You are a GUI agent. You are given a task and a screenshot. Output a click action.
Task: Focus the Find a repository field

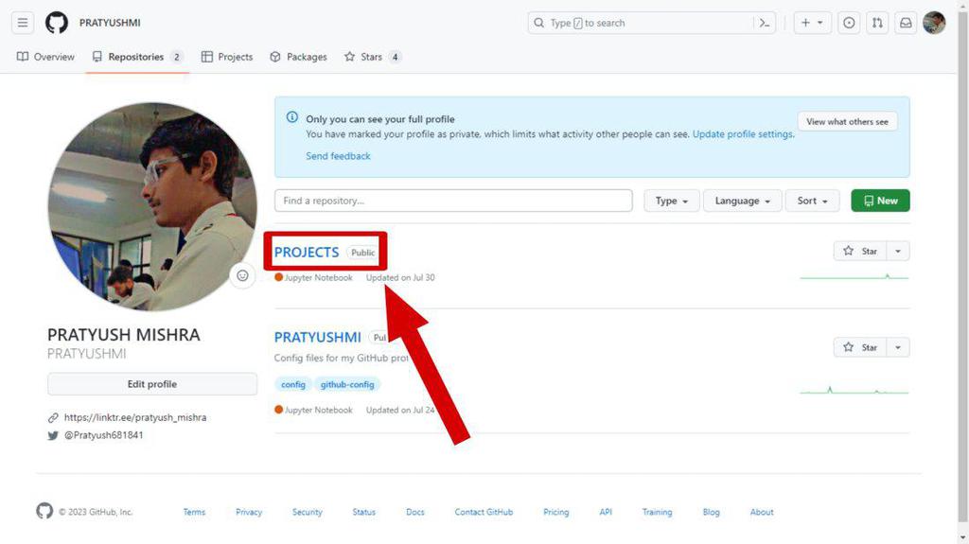pos(453,201)
